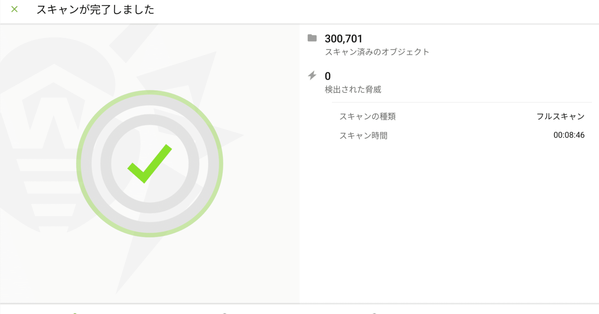
Task: Click the folder icon beside 300,701
Action: pos(312,38)
